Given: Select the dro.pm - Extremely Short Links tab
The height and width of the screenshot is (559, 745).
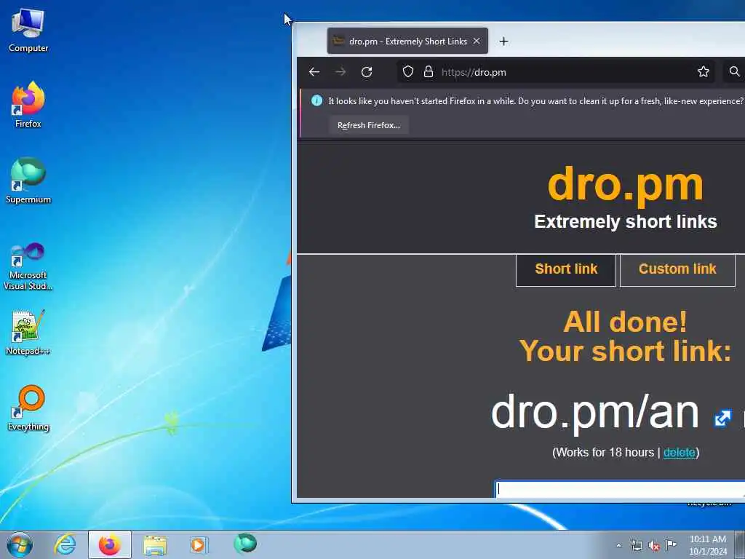Looking at the screenshot, I should click(x=407, y=41).
